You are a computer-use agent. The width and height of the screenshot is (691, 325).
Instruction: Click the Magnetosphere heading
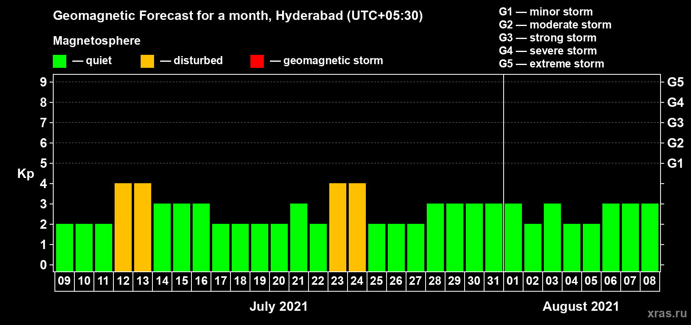pos(97,41)
